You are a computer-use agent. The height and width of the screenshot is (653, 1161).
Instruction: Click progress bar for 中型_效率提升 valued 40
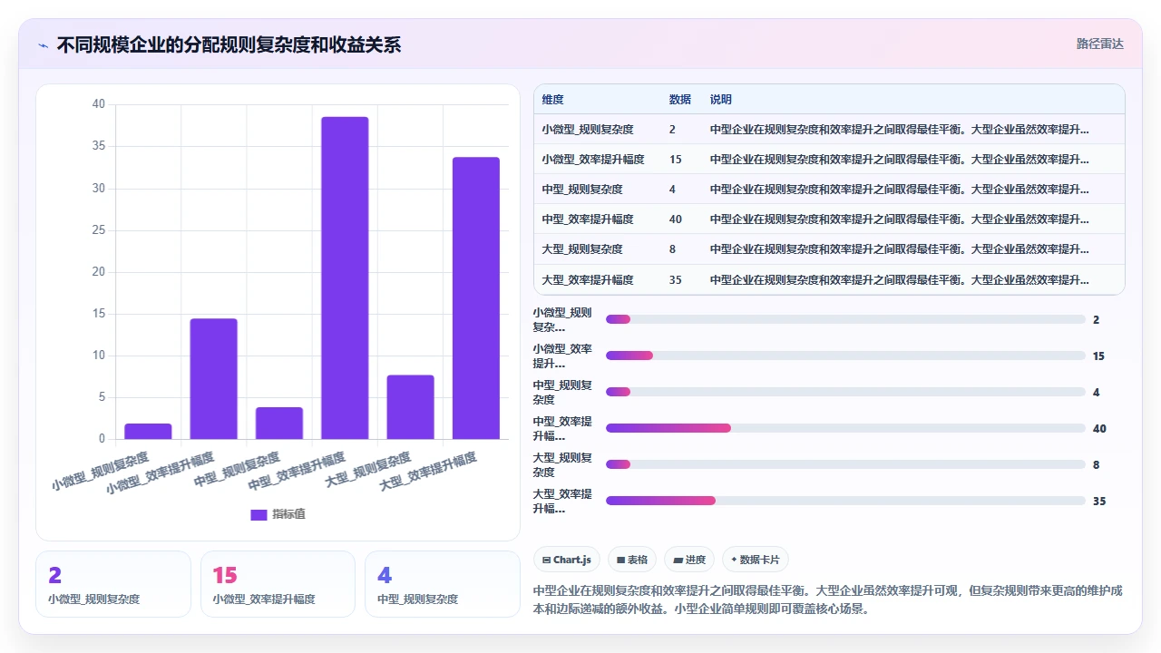click(x=845, y=428)
